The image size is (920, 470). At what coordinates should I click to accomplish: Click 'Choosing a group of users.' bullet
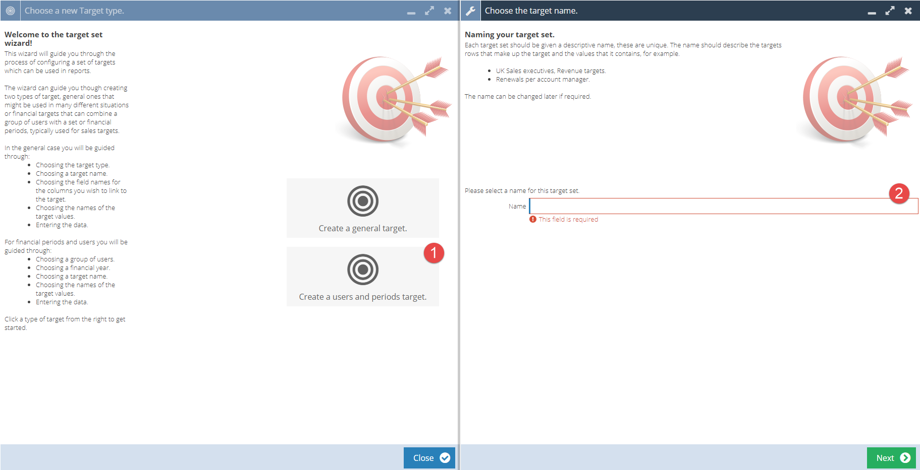tap(75, 259)
